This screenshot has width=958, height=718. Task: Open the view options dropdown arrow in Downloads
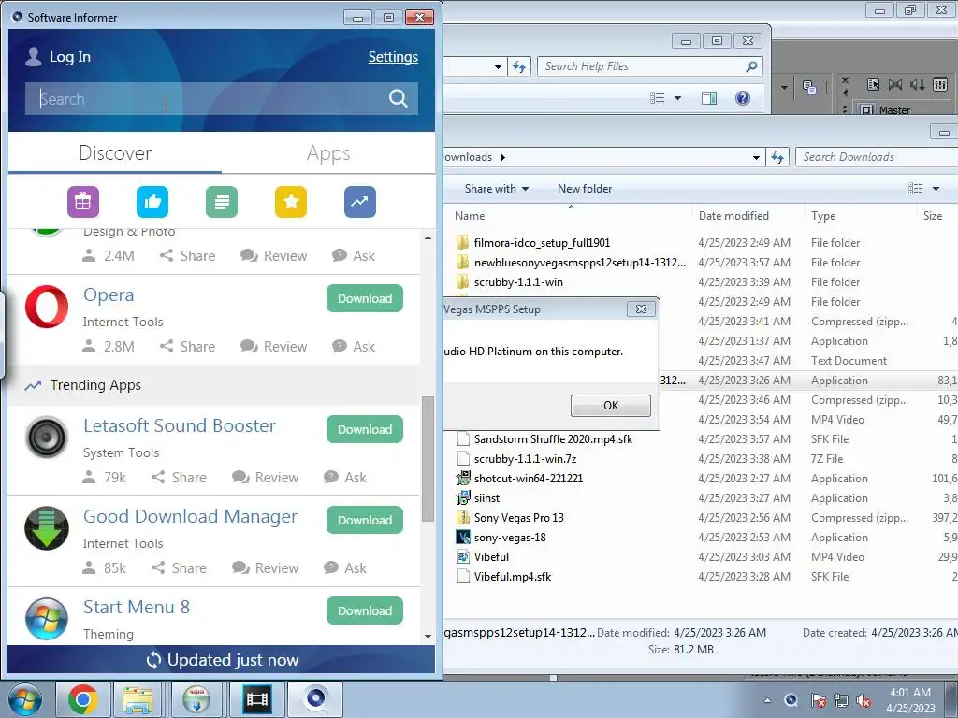coord(936,189)
